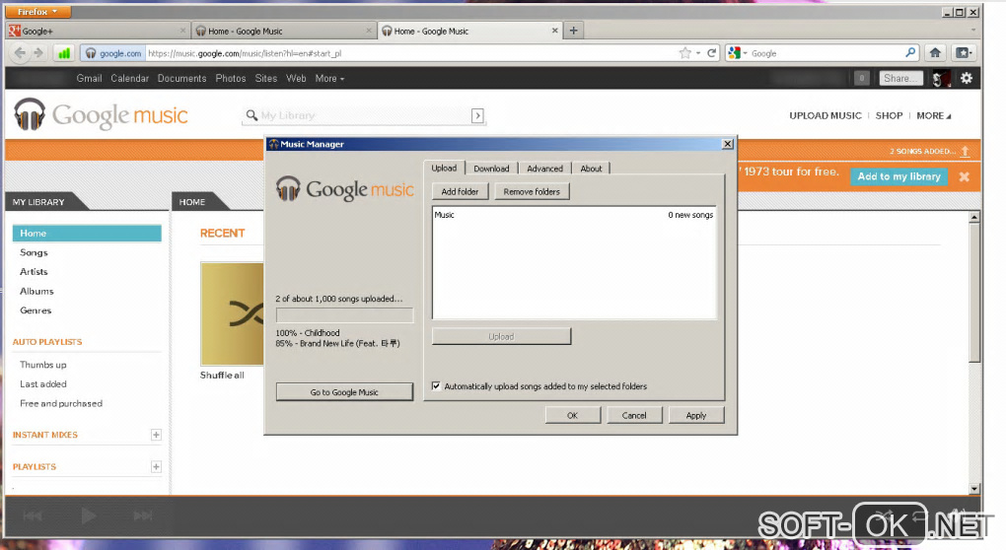This screenshot has width=1006, height=550.
Task: Open Genres in My Library sidebar
Action: coord(36,310)
